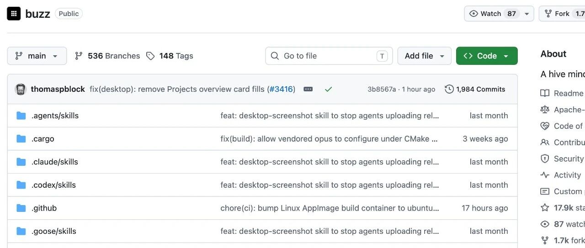Expand the Watch options dropdown arrow
This screenshot has width=585, height=248.
coord(526,14)
